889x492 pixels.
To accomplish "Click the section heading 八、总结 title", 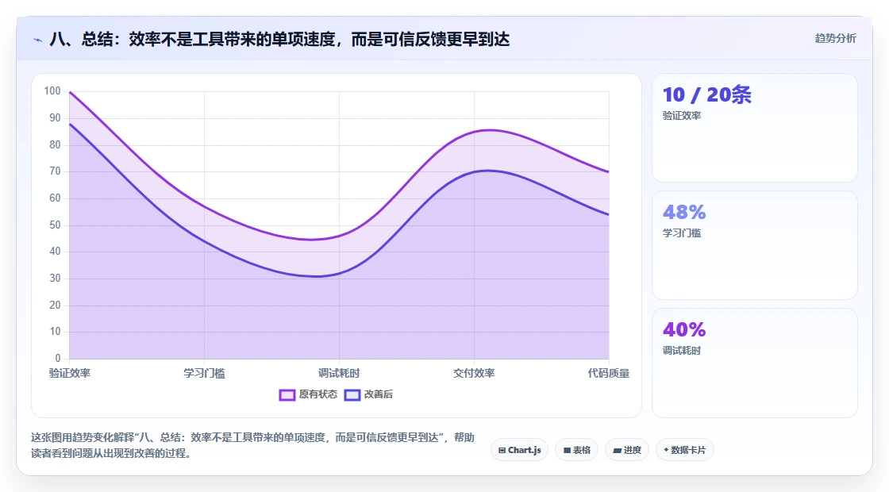I will [x=279, y=39].
